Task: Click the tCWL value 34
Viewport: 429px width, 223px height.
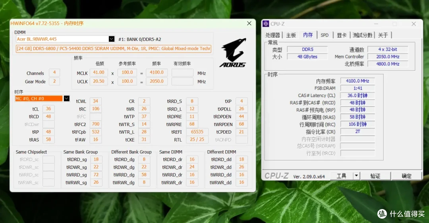Action: [x=95, y=101]
